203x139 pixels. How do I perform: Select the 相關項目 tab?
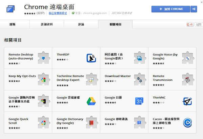pyautogui.click(x=115, y=24)
